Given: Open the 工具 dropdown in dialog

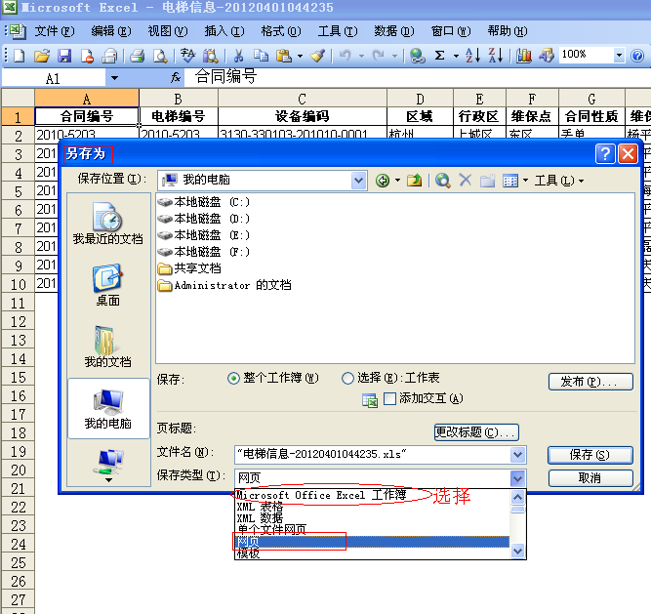Looking at the screenshot, I should [559, 181].
